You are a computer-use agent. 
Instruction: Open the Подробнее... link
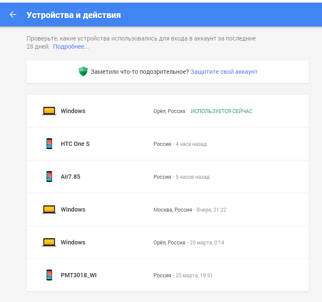tap(71, 47)
